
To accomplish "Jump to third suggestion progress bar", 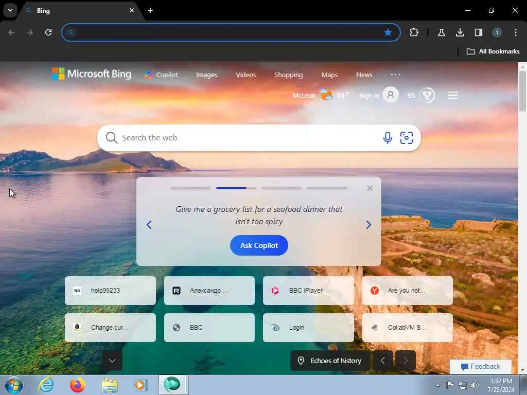I will pyautogui.click(x=282, y=188).
